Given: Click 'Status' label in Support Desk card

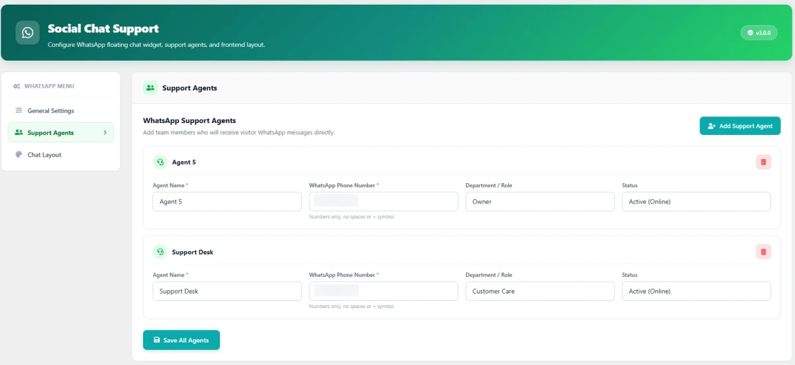Looking at the screenshot, I should coord(630,275).
